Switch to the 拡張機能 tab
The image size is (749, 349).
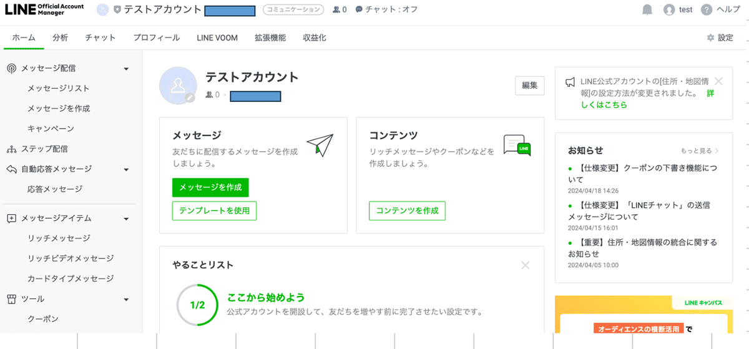270,37
